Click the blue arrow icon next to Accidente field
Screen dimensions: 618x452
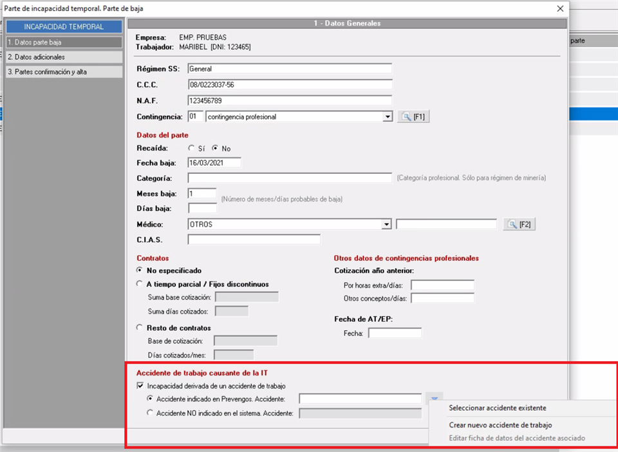(435, 399)
